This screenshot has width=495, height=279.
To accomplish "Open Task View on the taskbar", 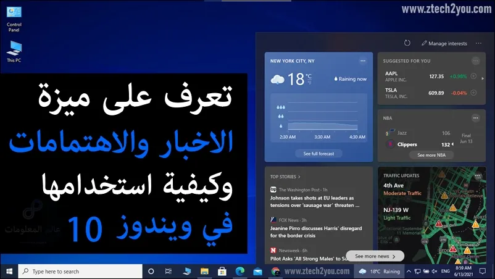I will (x=168, y=272).
